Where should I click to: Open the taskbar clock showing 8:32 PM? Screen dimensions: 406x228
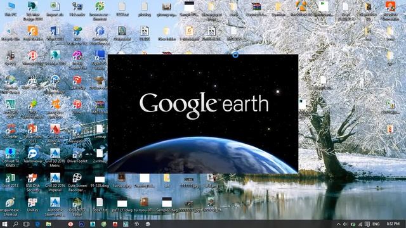pos(393,224)
